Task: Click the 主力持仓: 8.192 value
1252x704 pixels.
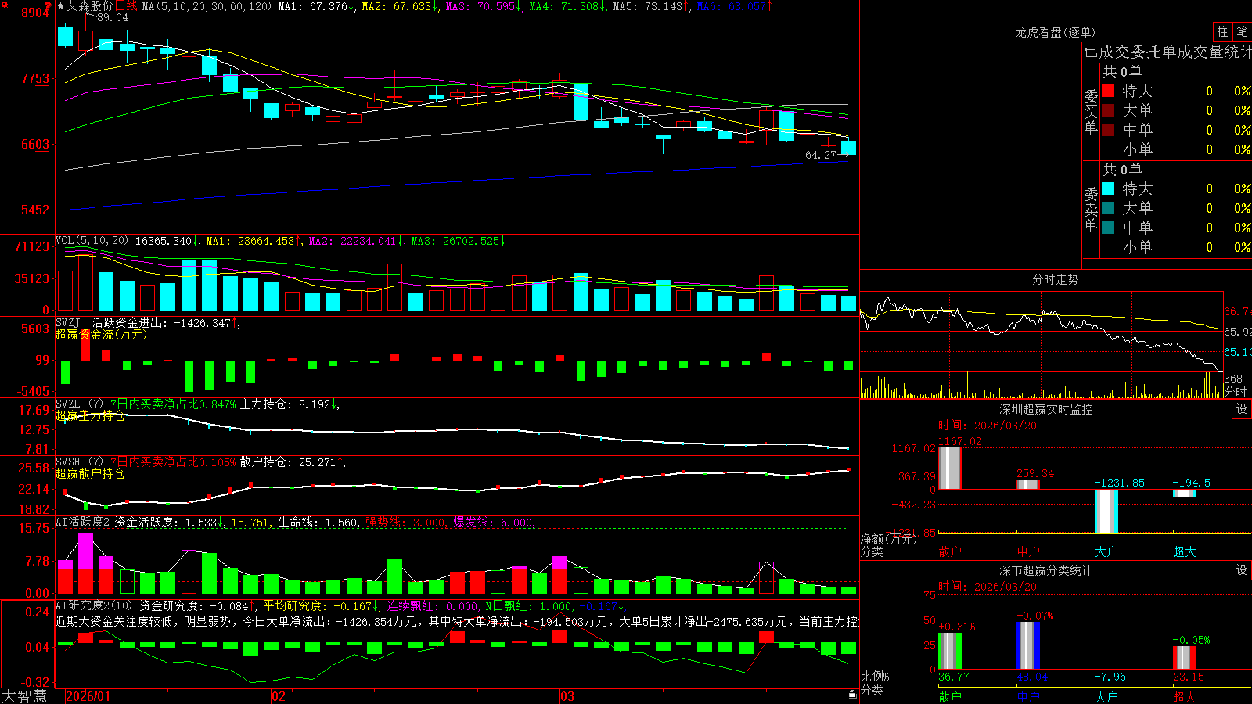Action: pyautogui.click(x=290, y=404)
